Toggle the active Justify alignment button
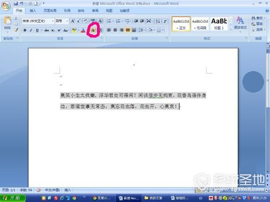The width and height of the screenshot is (270, 202). pos(127,30)
